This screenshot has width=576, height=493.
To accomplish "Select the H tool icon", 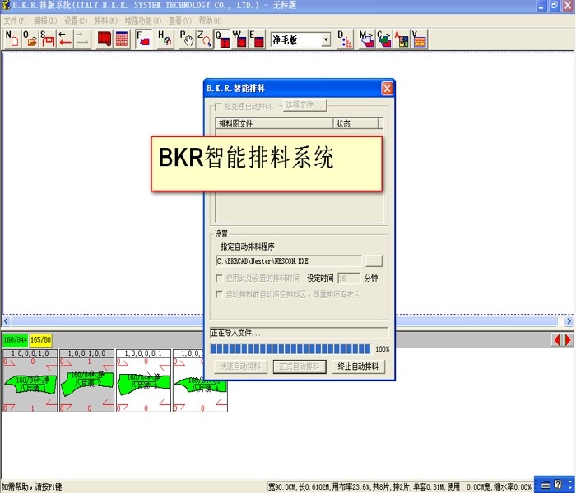I will point(165,39).
